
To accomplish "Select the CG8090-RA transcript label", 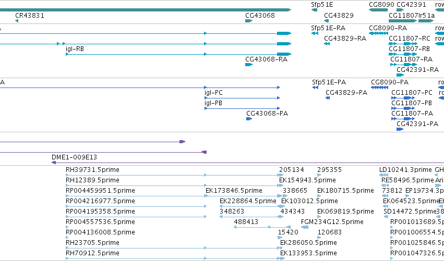I will 388,28.
